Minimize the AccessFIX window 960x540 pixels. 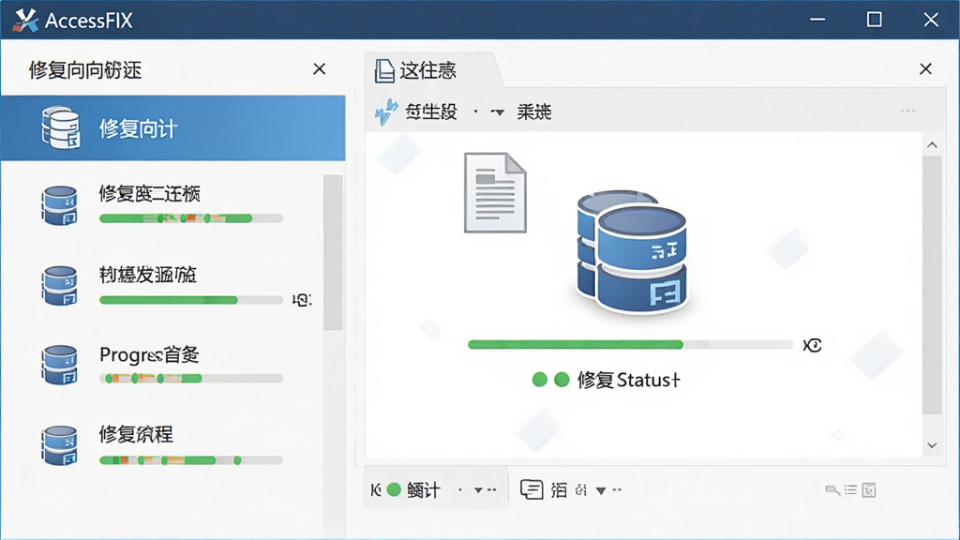pyautogui.click(x=817, y=20)
